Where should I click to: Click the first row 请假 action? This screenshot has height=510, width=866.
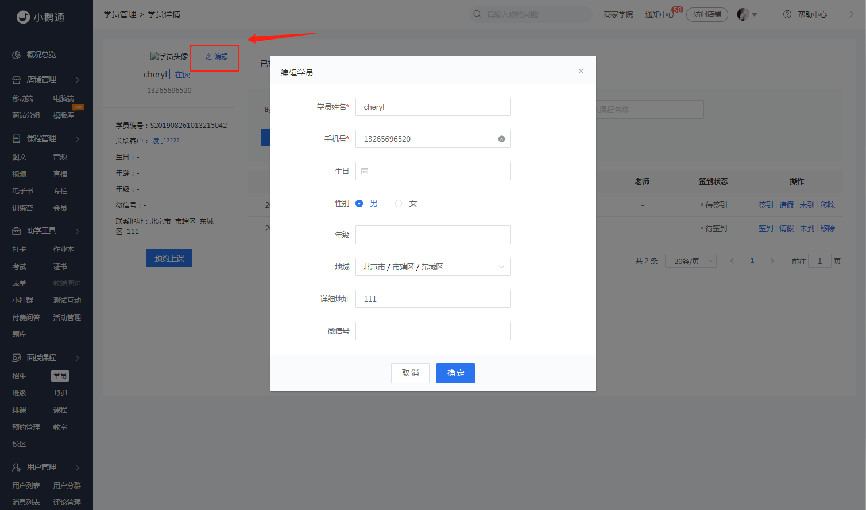pyautogui.click(x=786, y=205)
